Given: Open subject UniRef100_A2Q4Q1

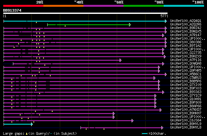Looking at the screenshot, I should tap(186, 21).
